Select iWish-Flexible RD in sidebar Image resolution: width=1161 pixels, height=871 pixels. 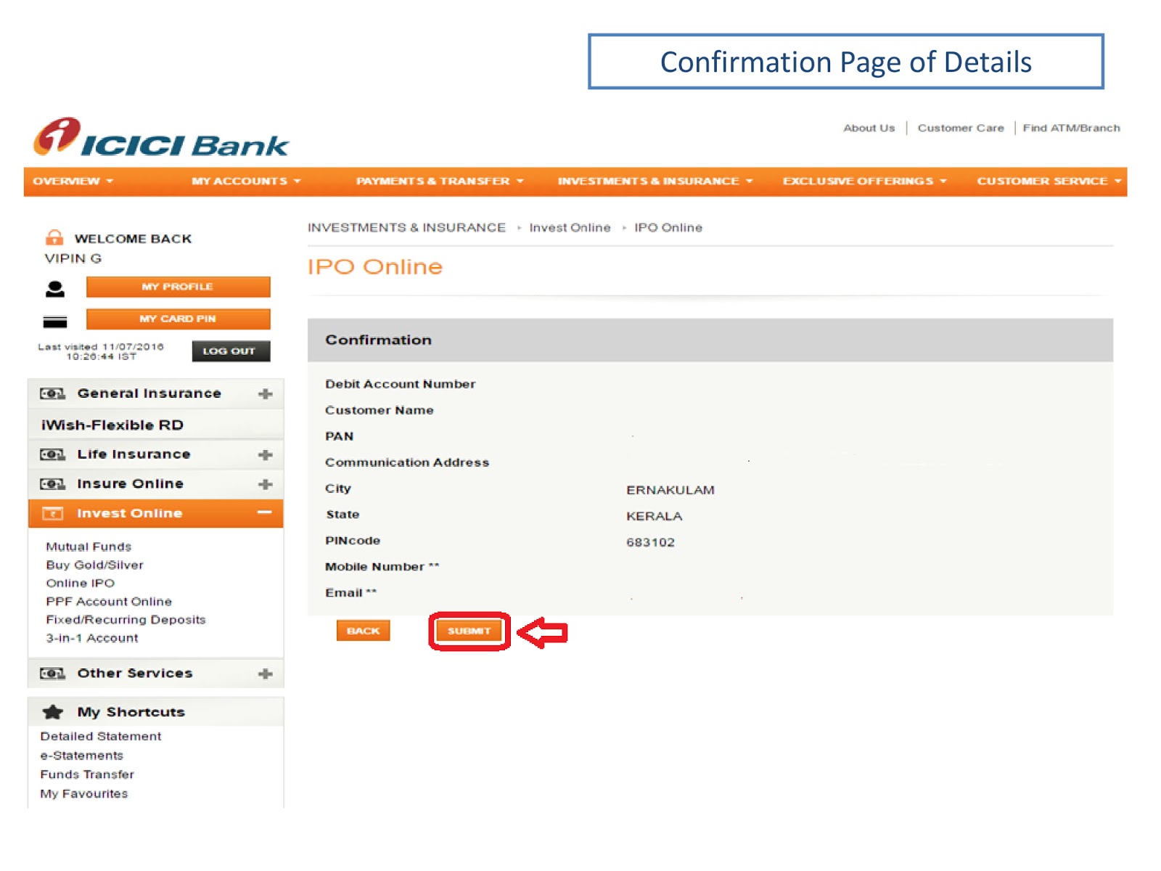point(112,425)
